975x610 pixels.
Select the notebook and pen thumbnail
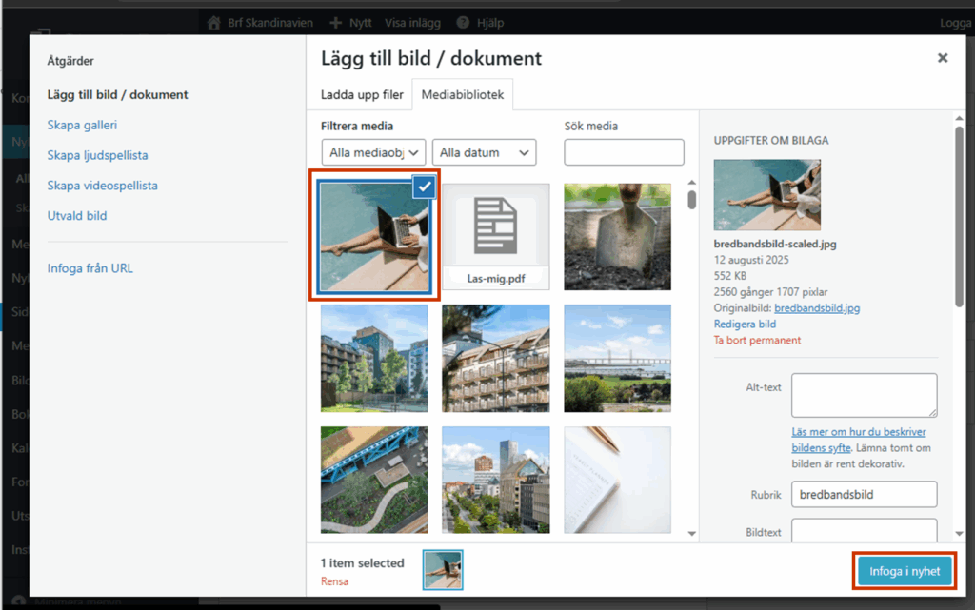pyautogui.click(x=617, y=480)
